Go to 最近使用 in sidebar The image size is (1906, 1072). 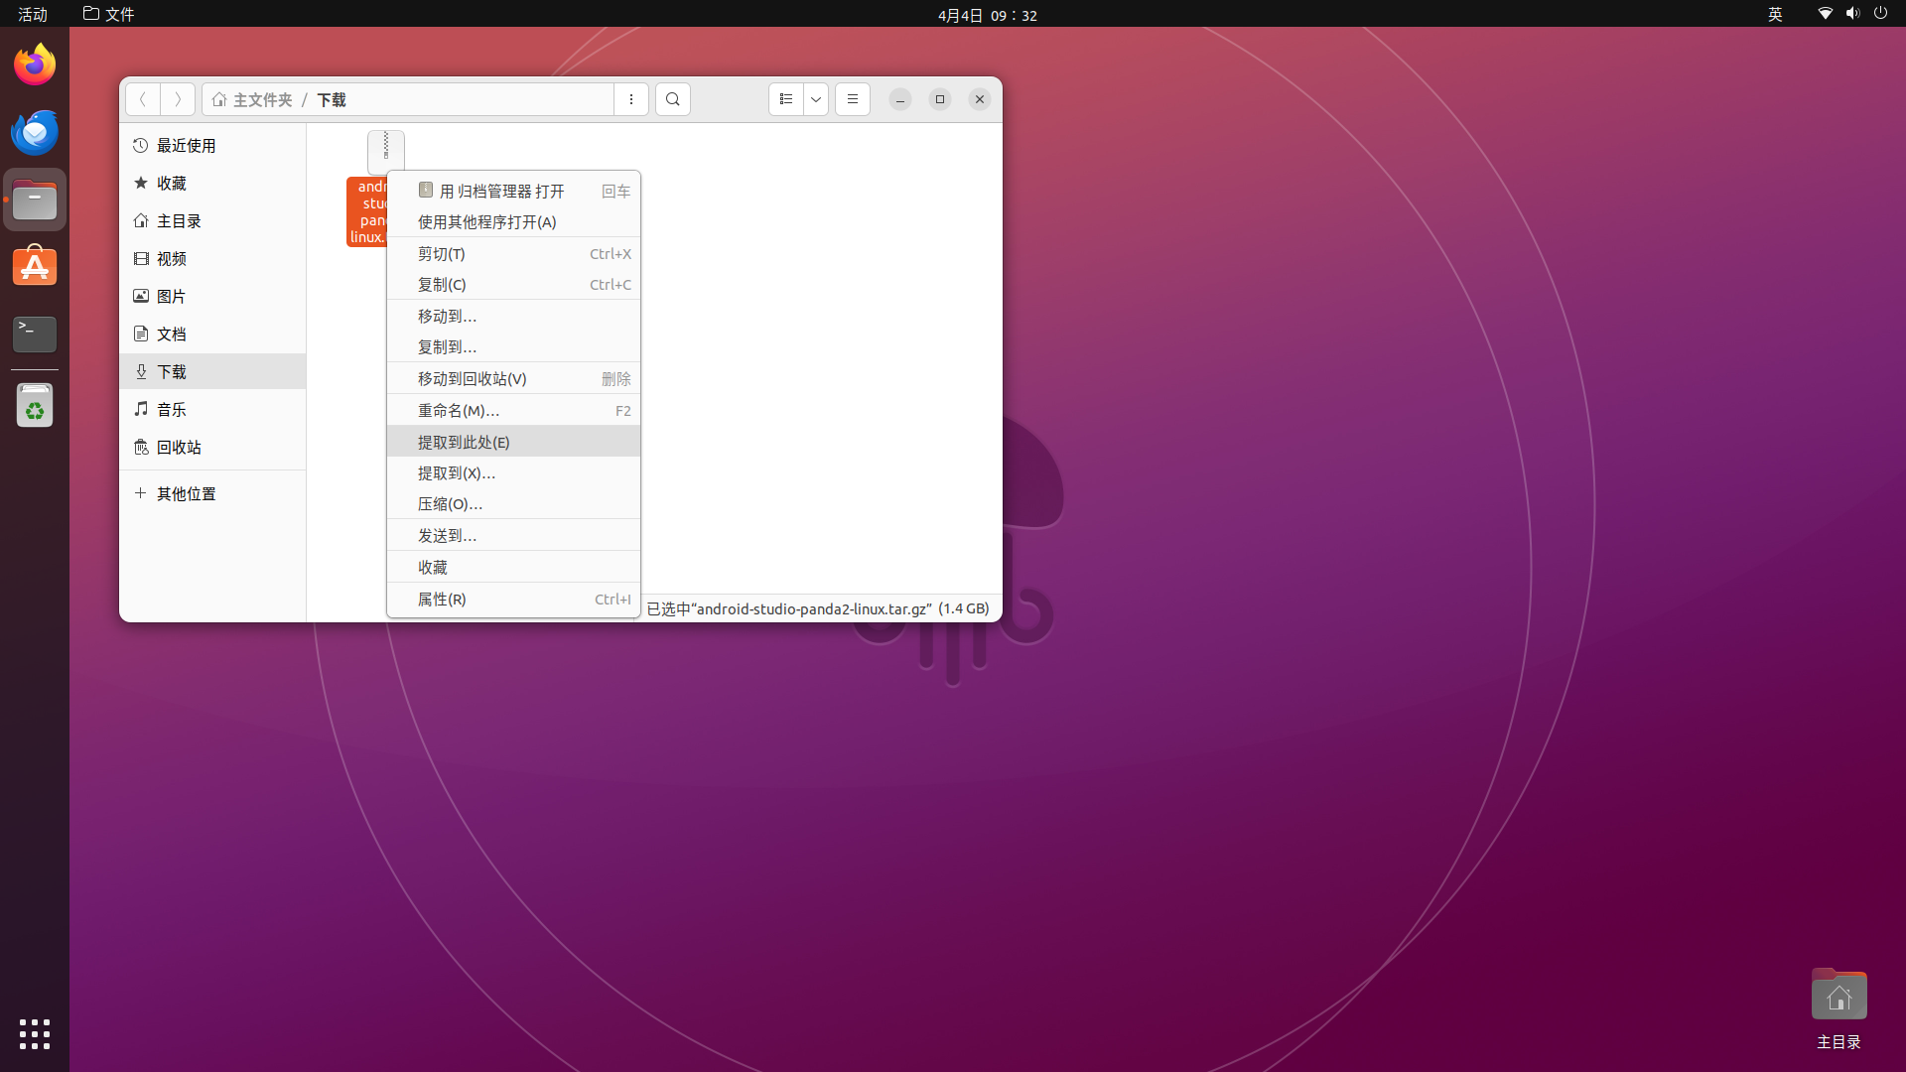pos(186,145)
